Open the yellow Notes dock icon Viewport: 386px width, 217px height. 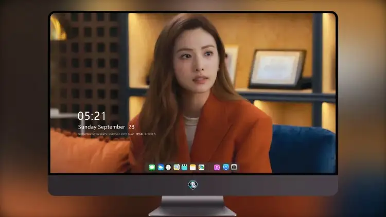[x=193, y=167]
